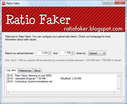Open the Preferences tab
The width and height of the screenshot is (127, 104).
25,71
